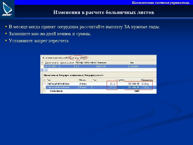The height and width of the screenshot is (145, 193).
Task: Sort by the Фамилия column header
Action: pyautogui.click(x=113, y=63)
